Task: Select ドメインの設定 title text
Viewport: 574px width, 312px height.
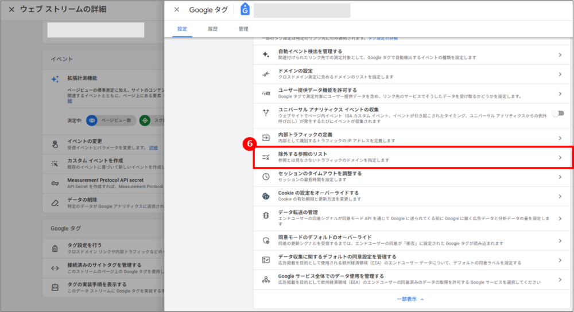Action: 296,71
